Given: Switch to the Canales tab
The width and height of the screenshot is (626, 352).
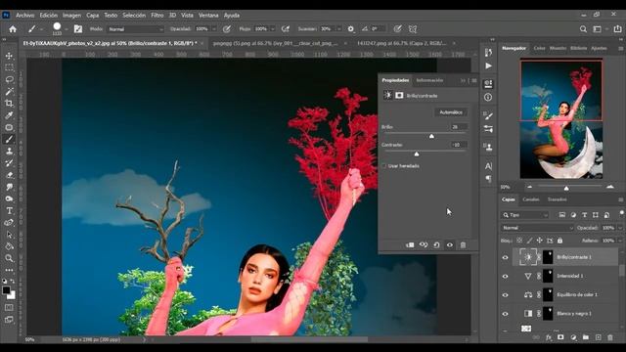Looking at the screenshot, I should pos(530,199).
